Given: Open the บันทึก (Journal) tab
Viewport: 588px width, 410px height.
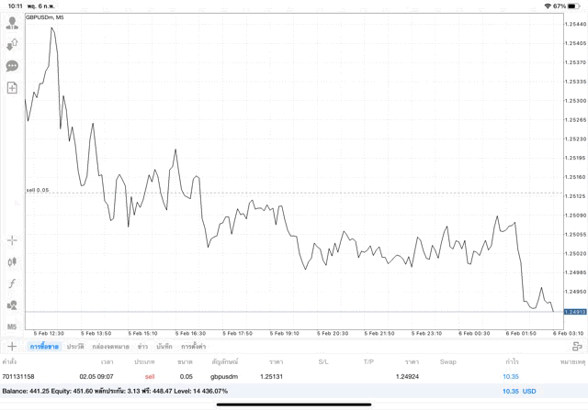Looking at the screenshot, I should coord(164,347).
